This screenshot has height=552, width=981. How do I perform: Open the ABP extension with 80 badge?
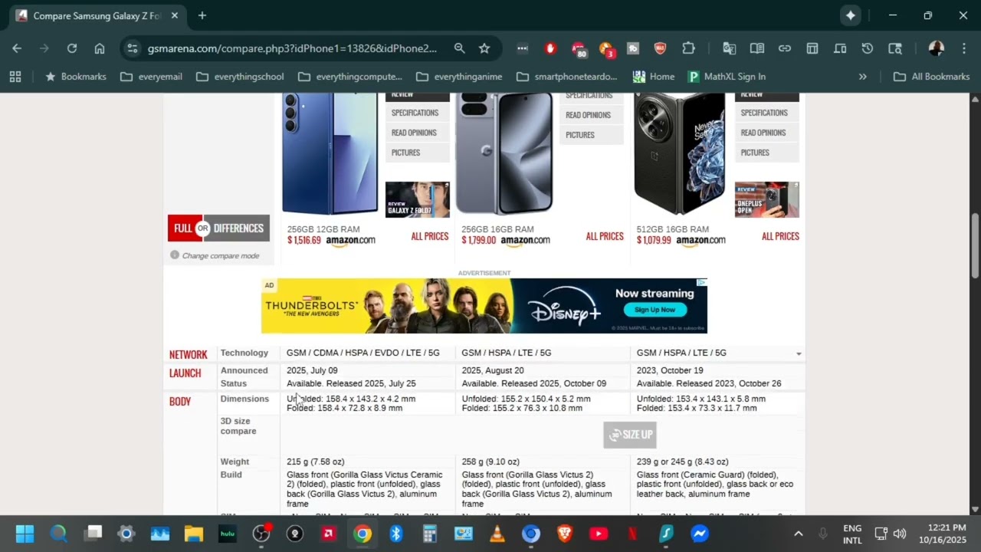pyautogui.click(x=579, y=49)
